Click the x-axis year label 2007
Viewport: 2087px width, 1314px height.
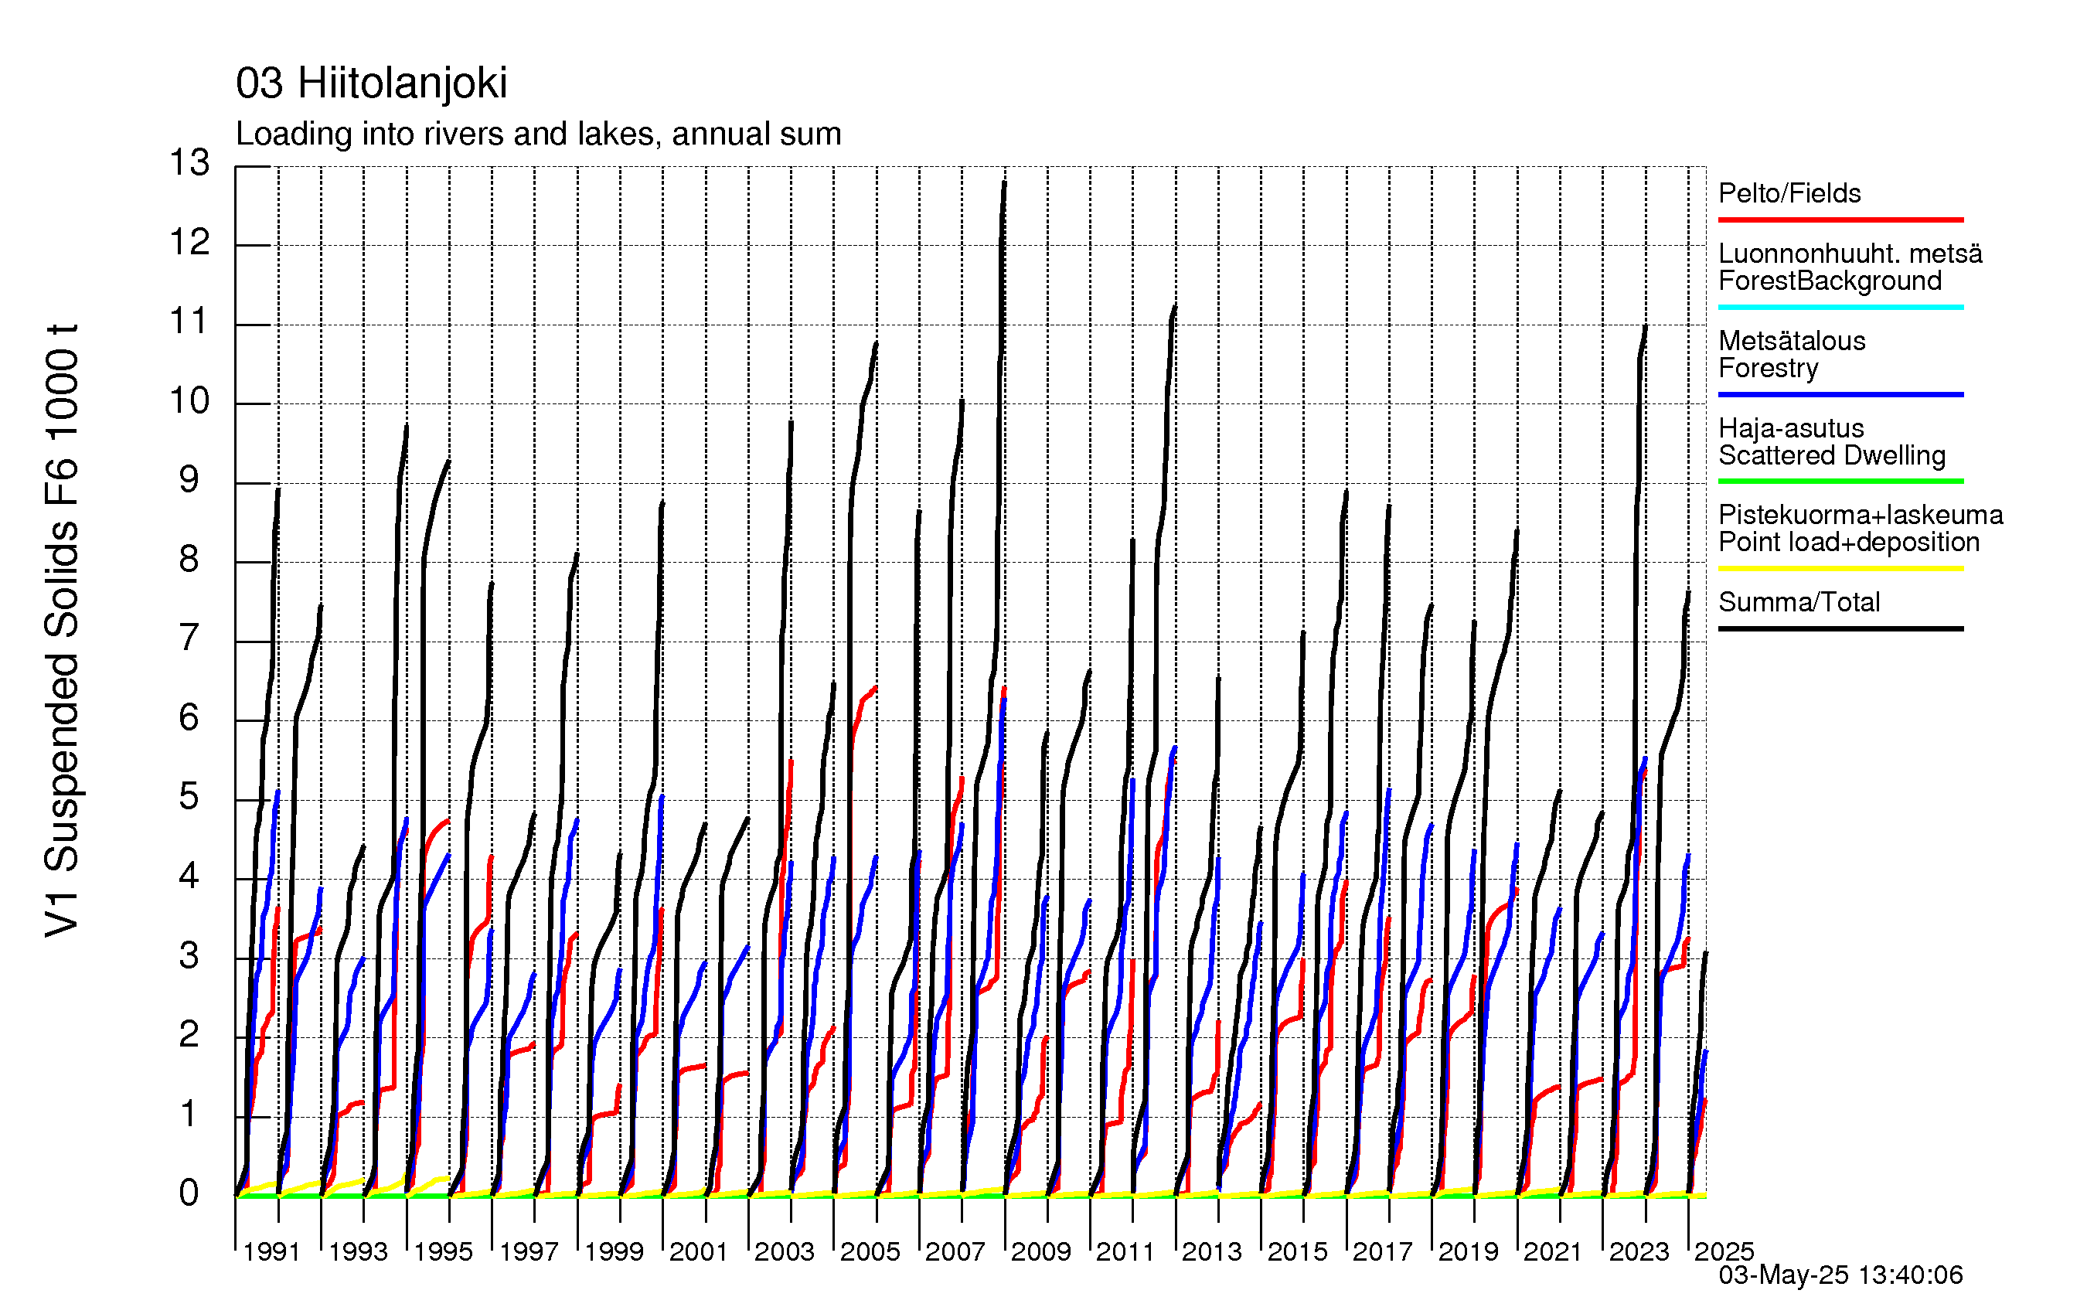coord(956,1251)
